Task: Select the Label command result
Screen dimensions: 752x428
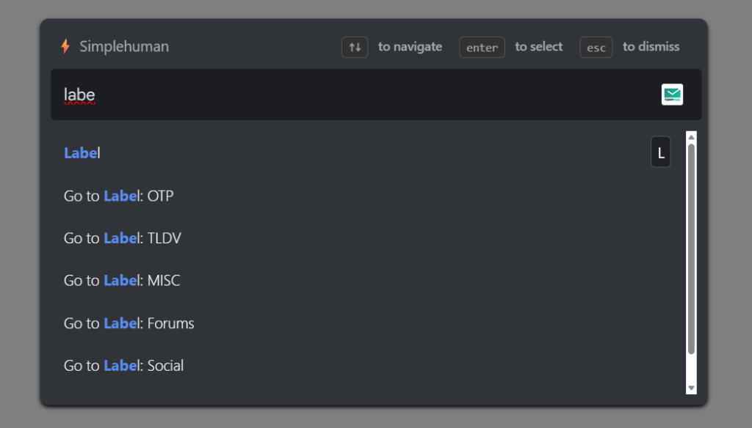Action: point(82,153)
